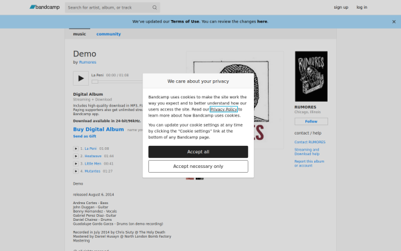Open the sign up link
This screenshot has width=401, height=251.
341,7
